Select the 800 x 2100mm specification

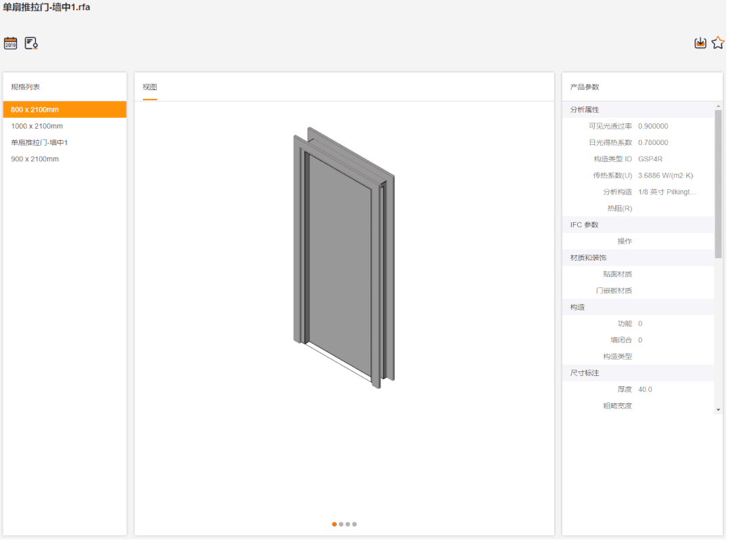coord(64,110)
